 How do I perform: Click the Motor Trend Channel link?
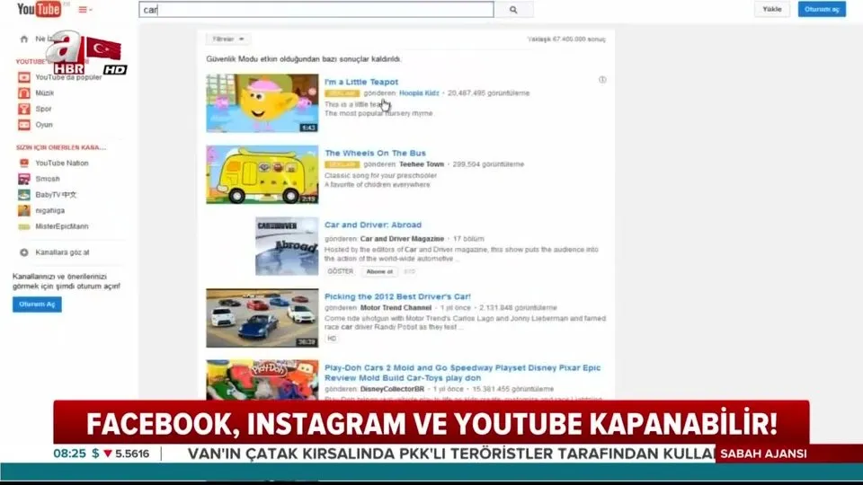396,308
